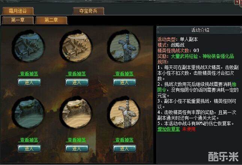Open the 第一章 chapter tab
242x165 pixels.
click(x=18, y=20)
